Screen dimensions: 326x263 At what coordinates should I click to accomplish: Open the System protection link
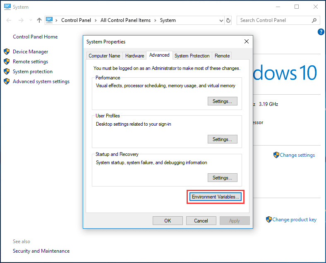[x=33, y=72]
